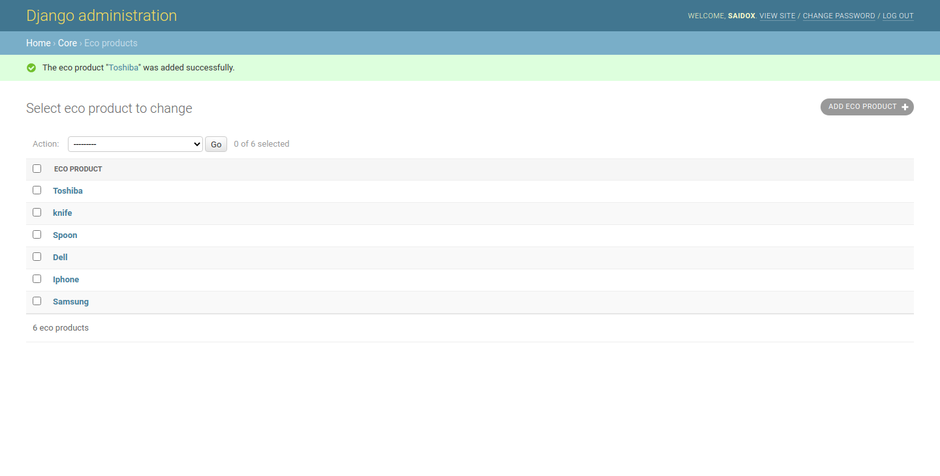Click the Add Eco Product button
Screen dimensions: 940x476
(x=867, y=107)
